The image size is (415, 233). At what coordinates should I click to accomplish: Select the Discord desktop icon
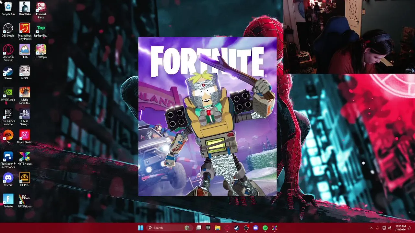click(8, 180)
